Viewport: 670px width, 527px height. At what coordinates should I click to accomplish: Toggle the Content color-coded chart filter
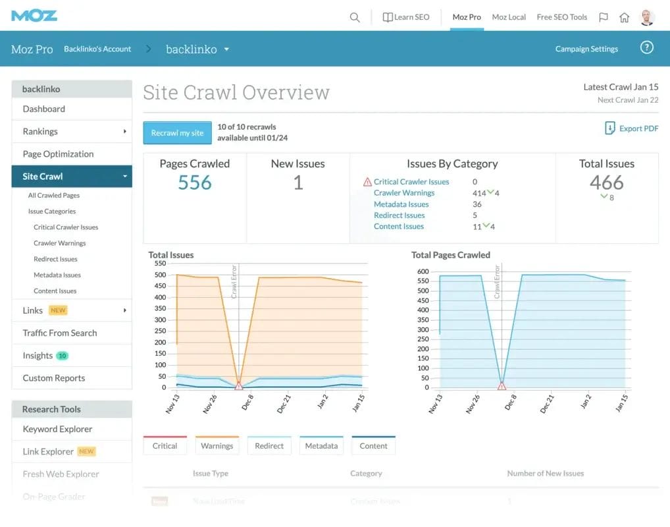coord(373,446)
